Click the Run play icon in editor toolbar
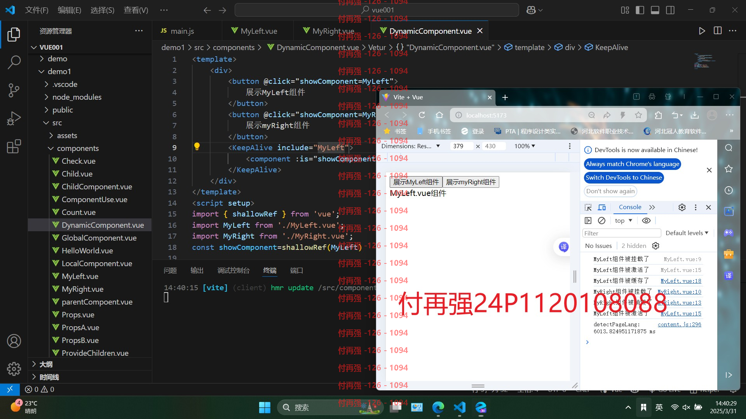 pyautogui.click(x=702, y=31)
